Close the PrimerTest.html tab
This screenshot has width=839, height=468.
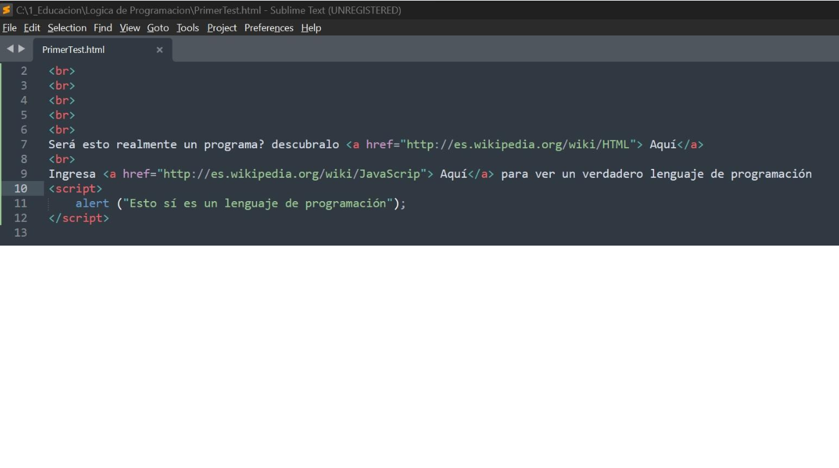pos(159,50)
